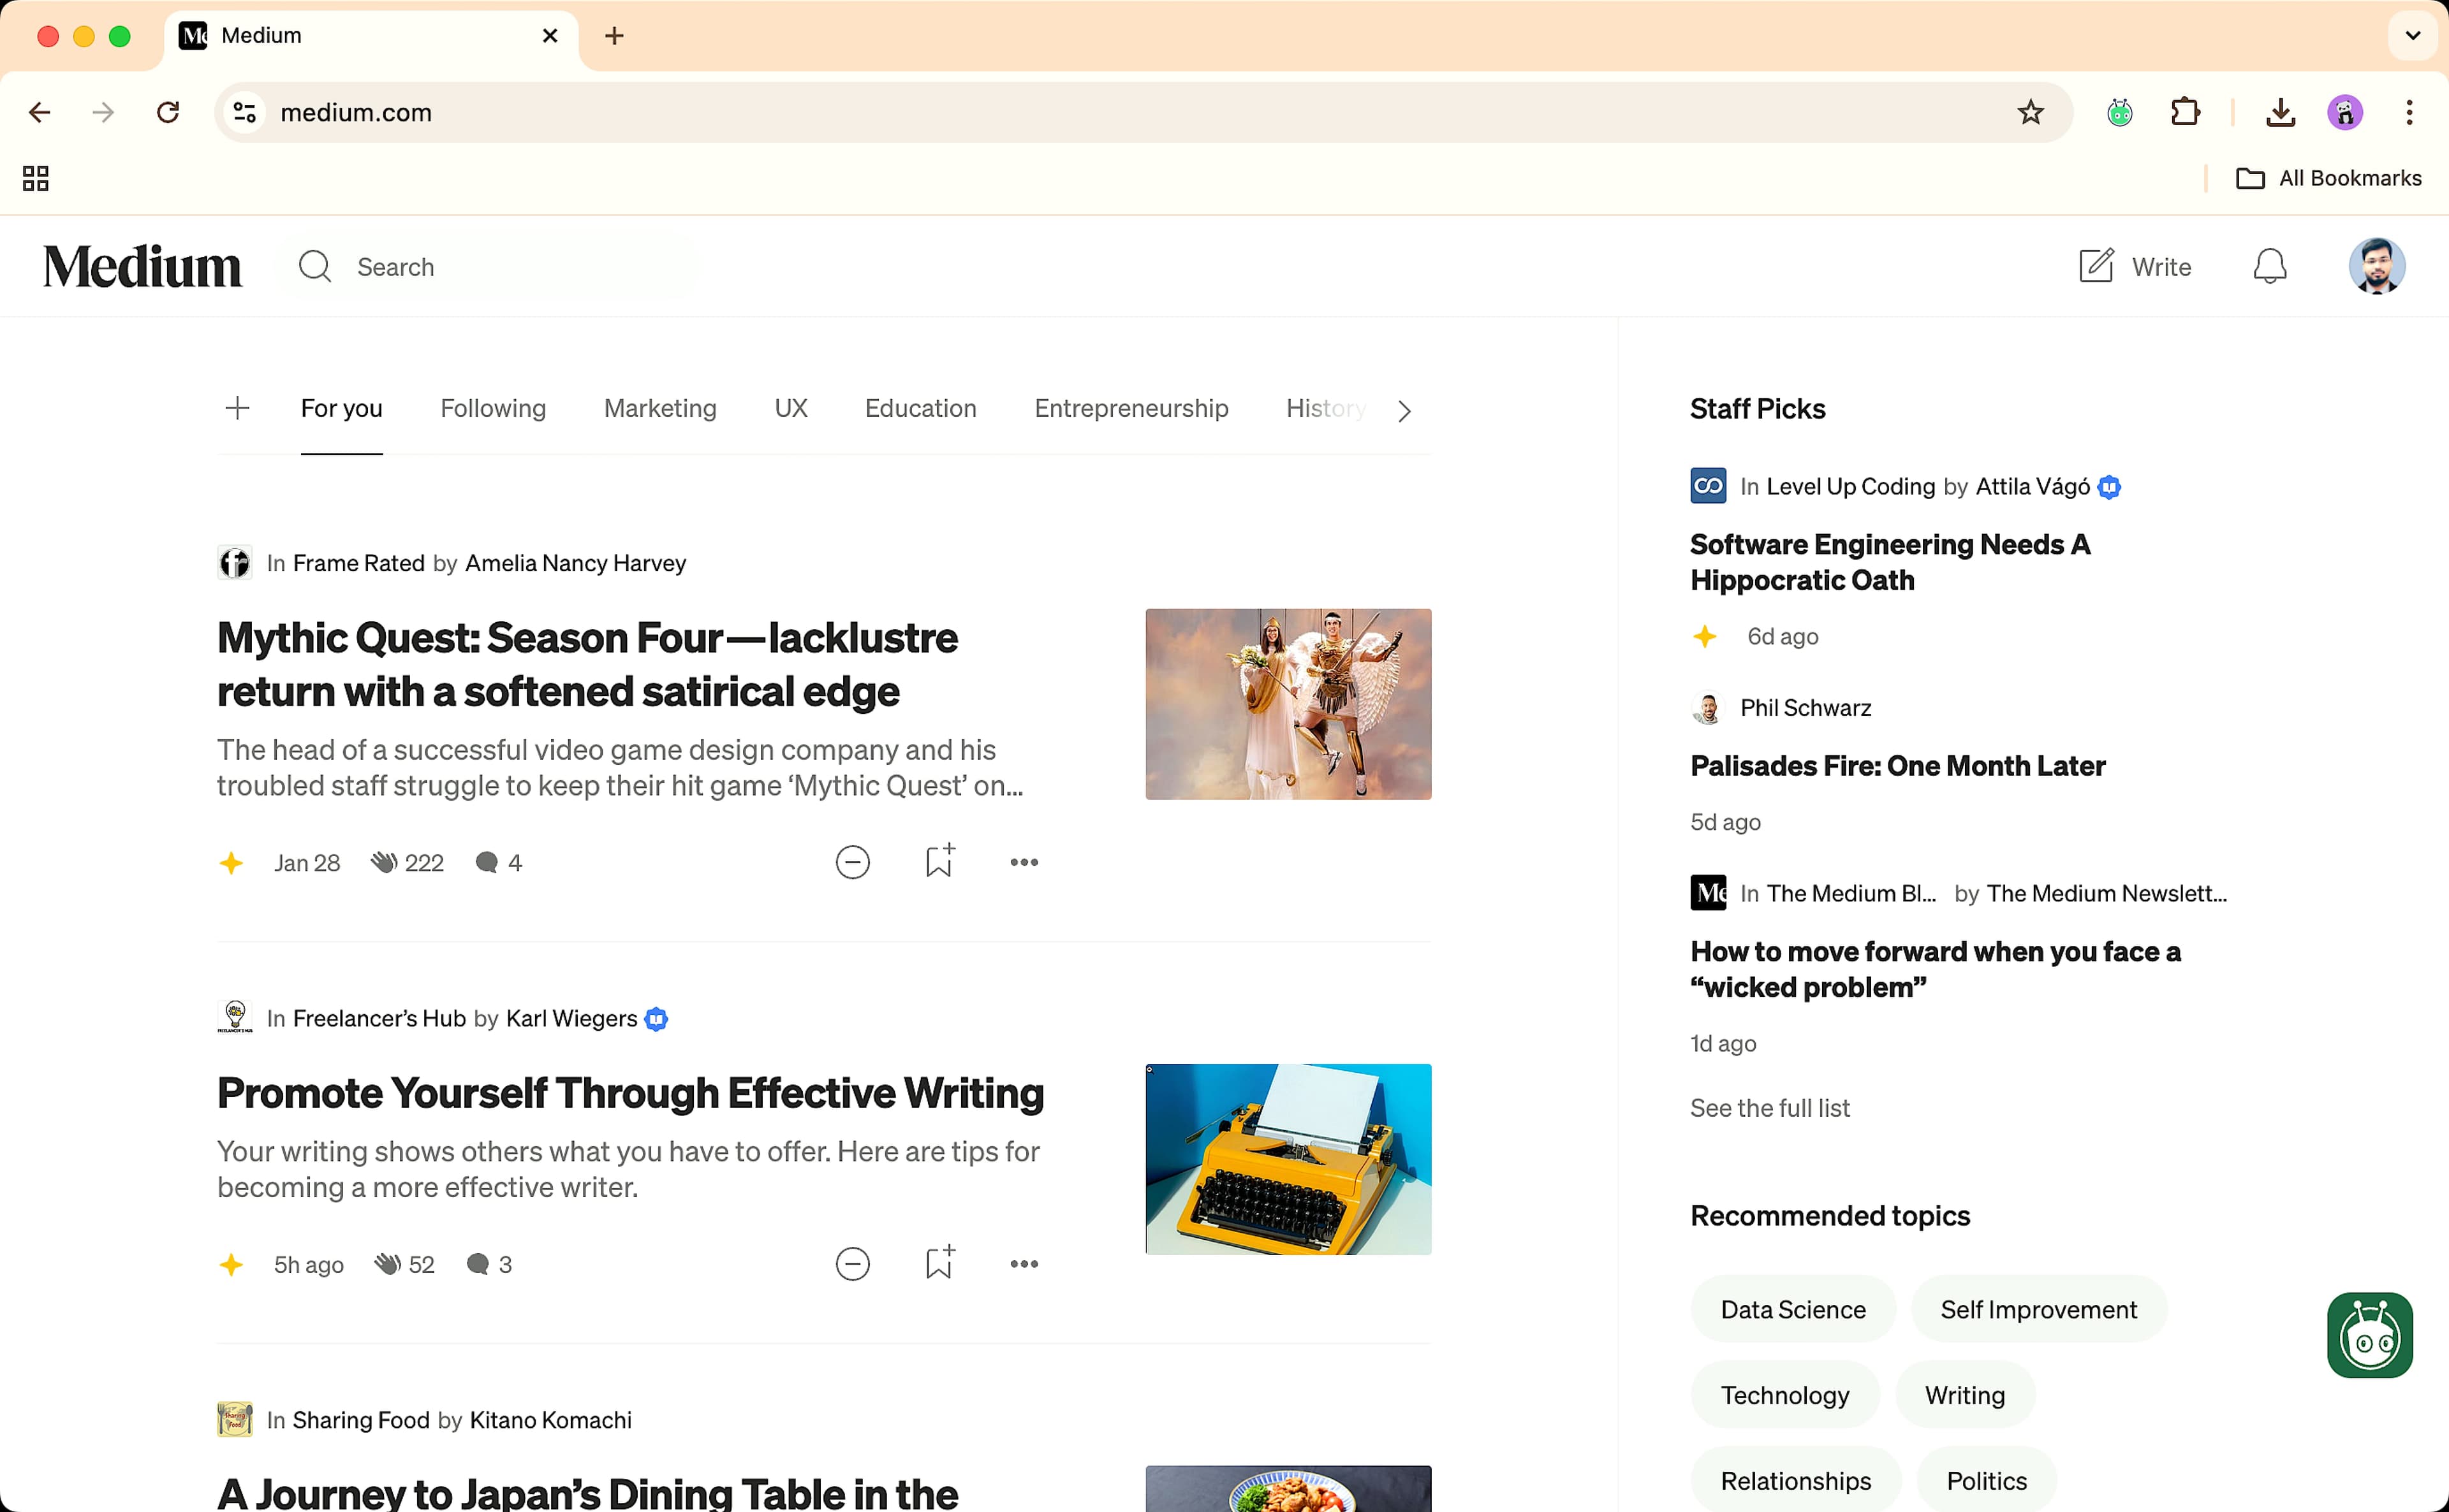Select the Data Science topic chip
This screenshot has width=2449, height=1512.
(1791, 1309)
